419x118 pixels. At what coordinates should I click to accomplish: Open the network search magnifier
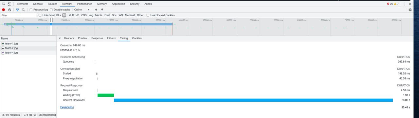pyautogui.click(x=23, y=10)
